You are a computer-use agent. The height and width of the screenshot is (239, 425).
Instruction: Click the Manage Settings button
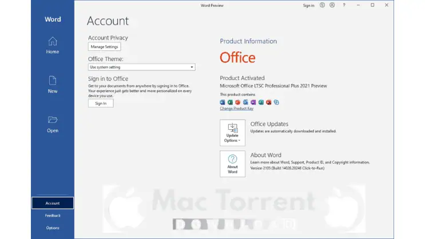click(104, 47)
